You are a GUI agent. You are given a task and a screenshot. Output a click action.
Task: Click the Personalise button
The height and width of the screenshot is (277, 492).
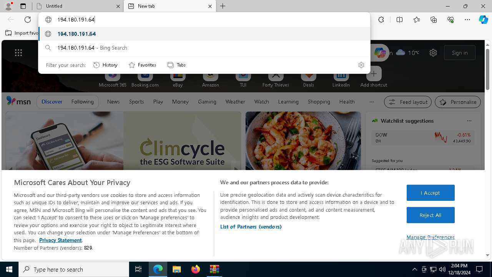point(458,102)
